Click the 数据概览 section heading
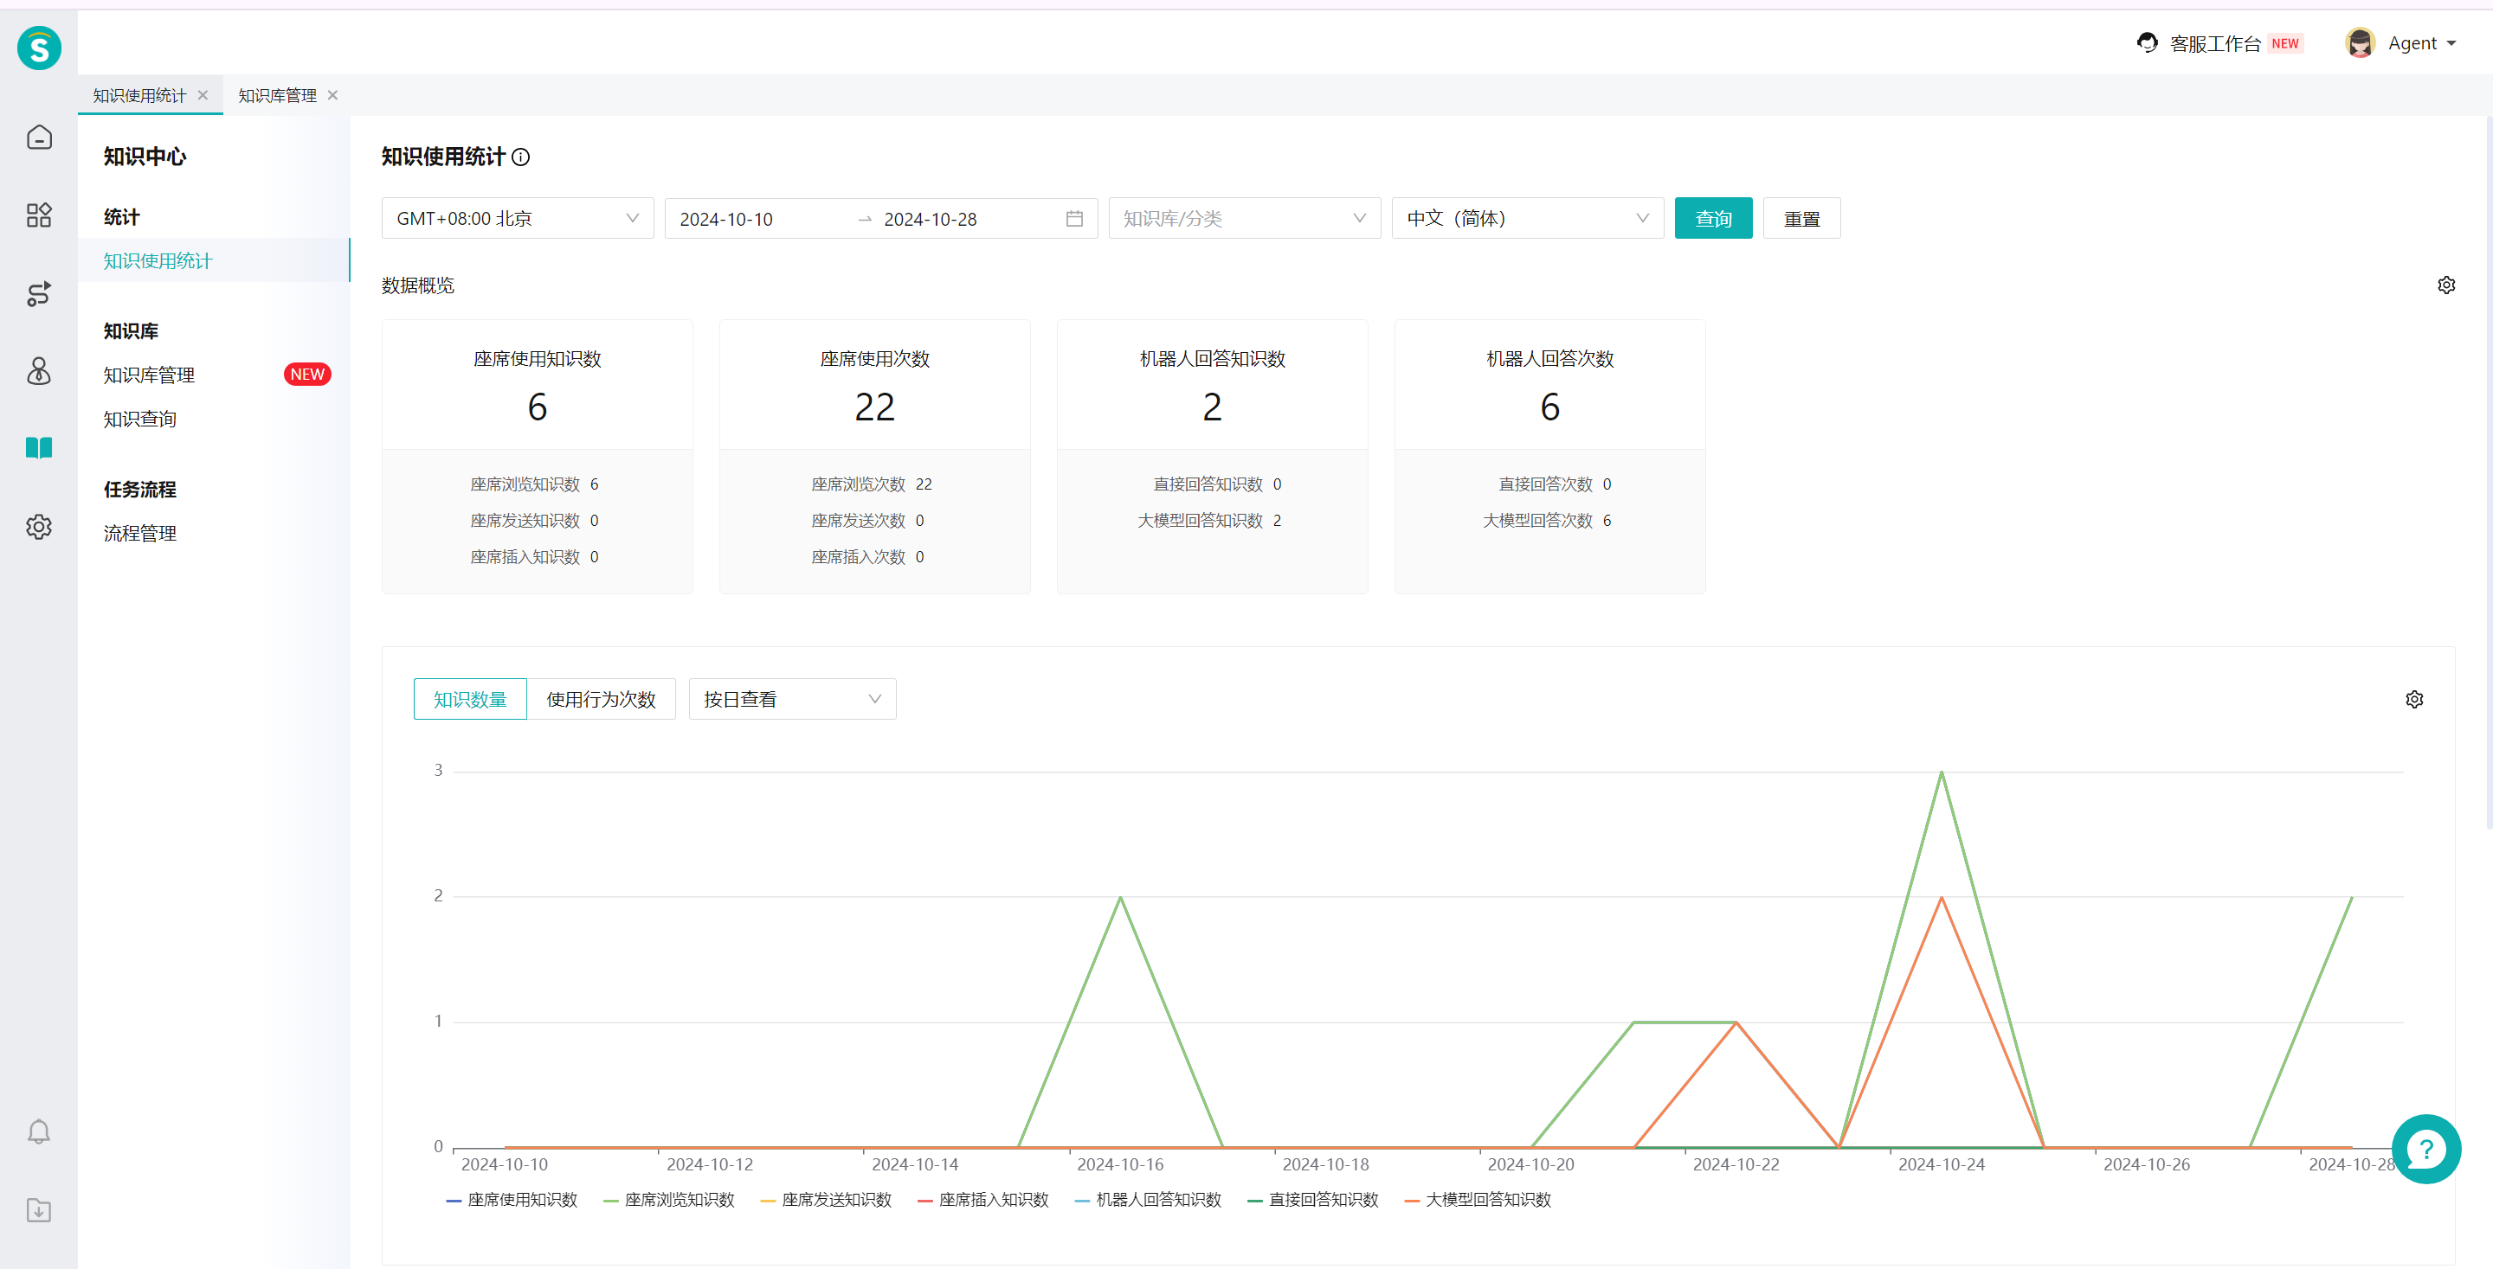The image size is (2493, 1269). tap(418, 285)
